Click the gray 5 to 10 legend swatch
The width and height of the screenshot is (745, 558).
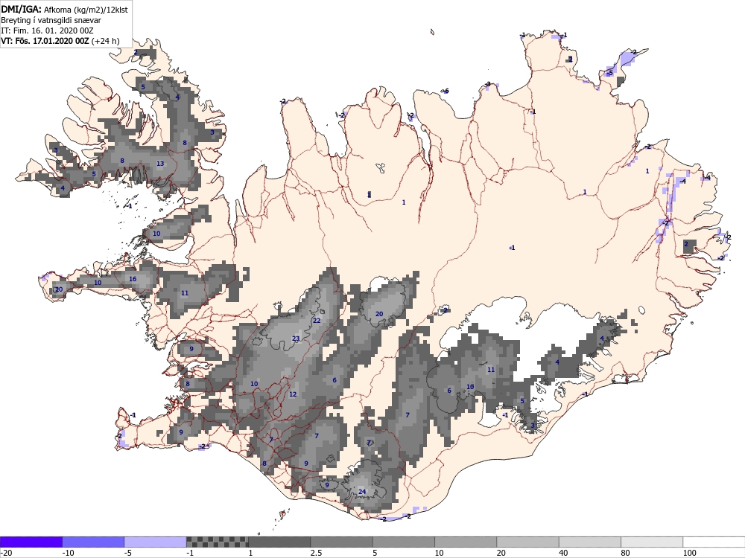pyautogui.click(x=403, y=542)
